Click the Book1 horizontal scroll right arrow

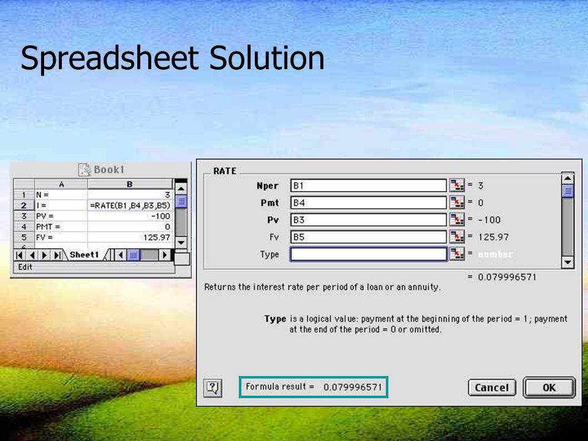[164, 255]
